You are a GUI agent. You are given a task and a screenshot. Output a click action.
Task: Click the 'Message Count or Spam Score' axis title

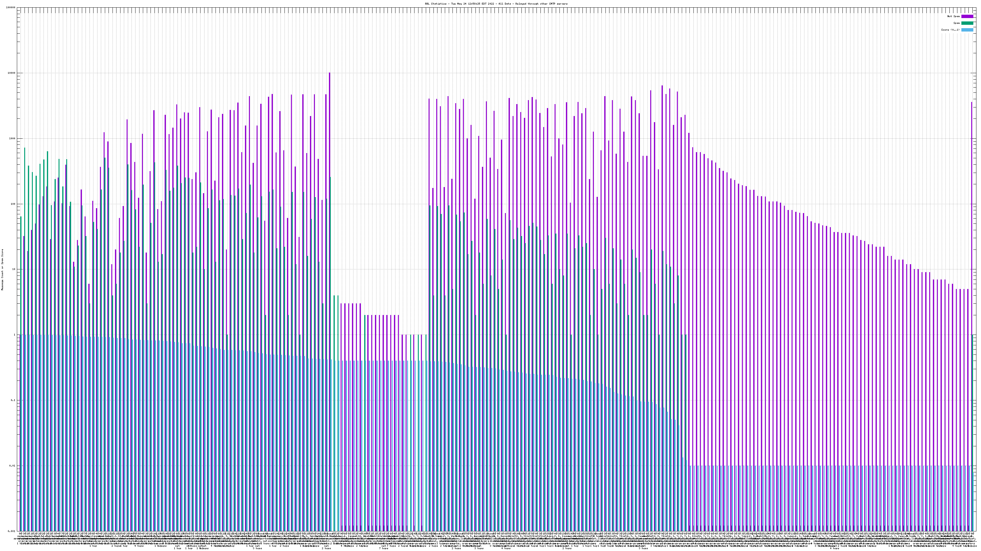tap(2, 269)
